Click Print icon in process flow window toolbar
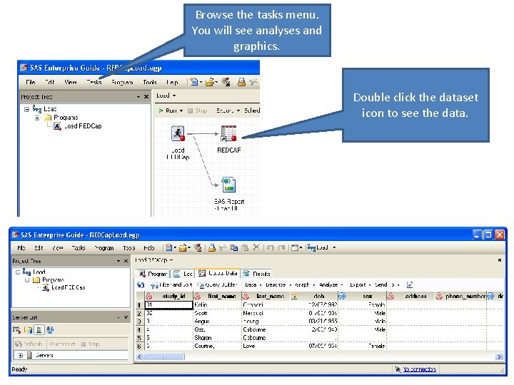The image size is (514, 385). pyautogui.click(x=241, y=82)
